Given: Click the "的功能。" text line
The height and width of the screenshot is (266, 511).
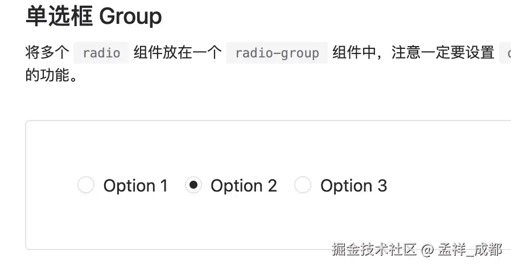Looking at the screenshot, I should [51, 76].
